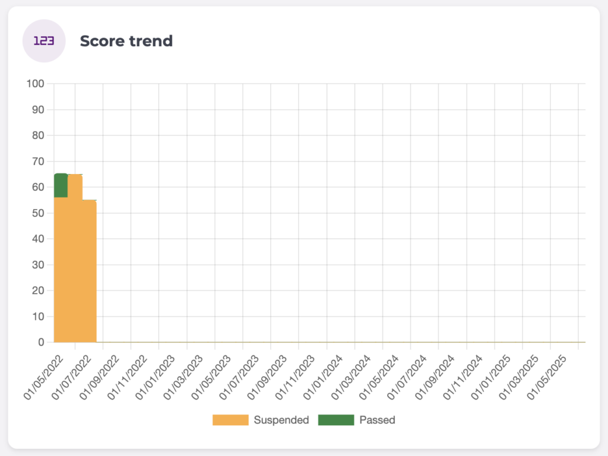Image resolution: width=608 pixels, height=456 pixels.
Task: Click the 01/01/2024 x-axis date label
Action: click(323, 375)
